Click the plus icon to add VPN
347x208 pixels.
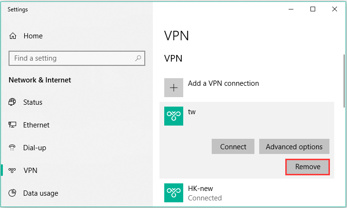click(x=174, y=88)
